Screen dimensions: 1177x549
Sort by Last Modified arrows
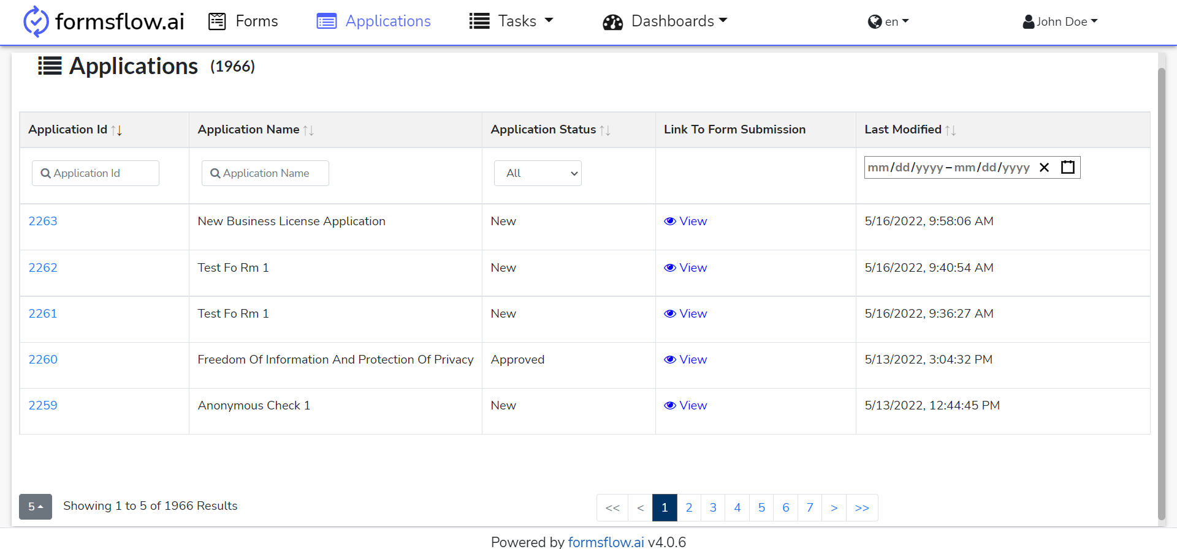[951, 130]
